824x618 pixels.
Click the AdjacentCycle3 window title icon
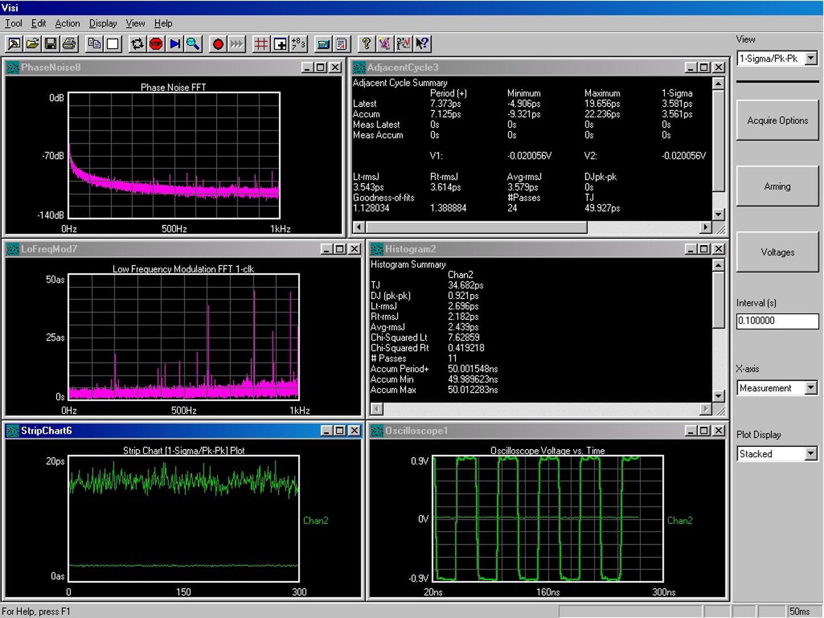(359, 68)
